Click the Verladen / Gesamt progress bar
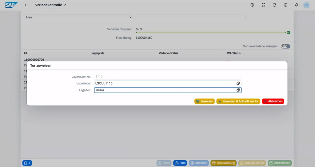The width and height of the screenshot is (315, 167). 210,33
